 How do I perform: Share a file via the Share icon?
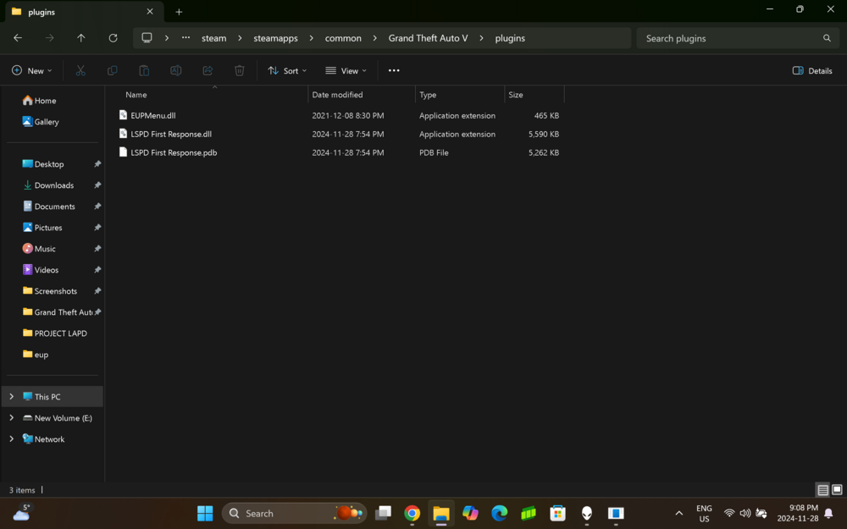(x=208, y=70)
